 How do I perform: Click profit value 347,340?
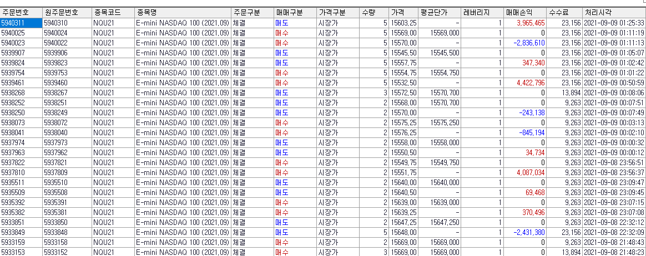(525, 63)
